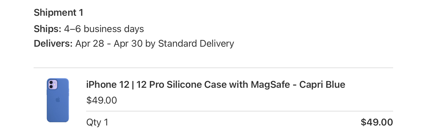Click the Capri Blue silicone case thumbnail
The height and width of the screenshot is (137, 427).
click(x=58, y=100)
